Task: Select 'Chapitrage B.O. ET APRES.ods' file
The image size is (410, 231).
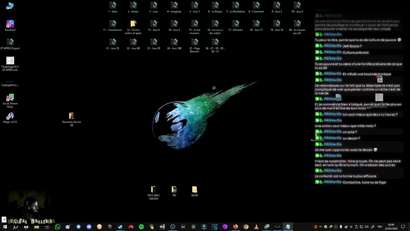Action: pos(10,64)
